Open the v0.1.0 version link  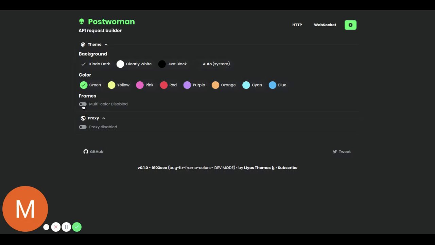tap(143, 168)
